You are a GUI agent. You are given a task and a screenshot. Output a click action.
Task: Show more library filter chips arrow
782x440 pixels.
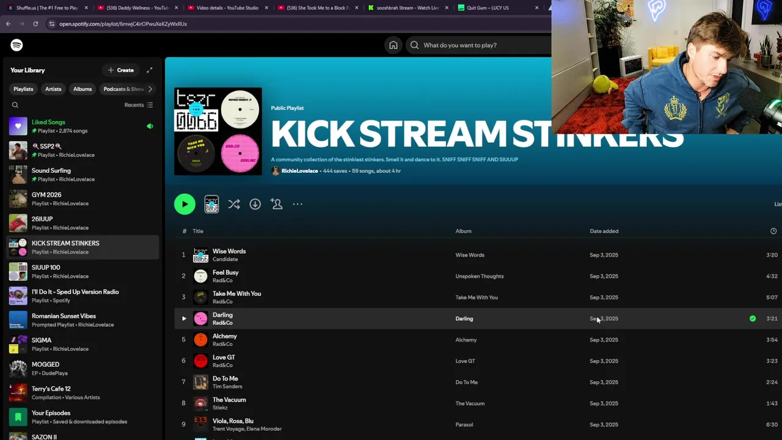[150, 89]
